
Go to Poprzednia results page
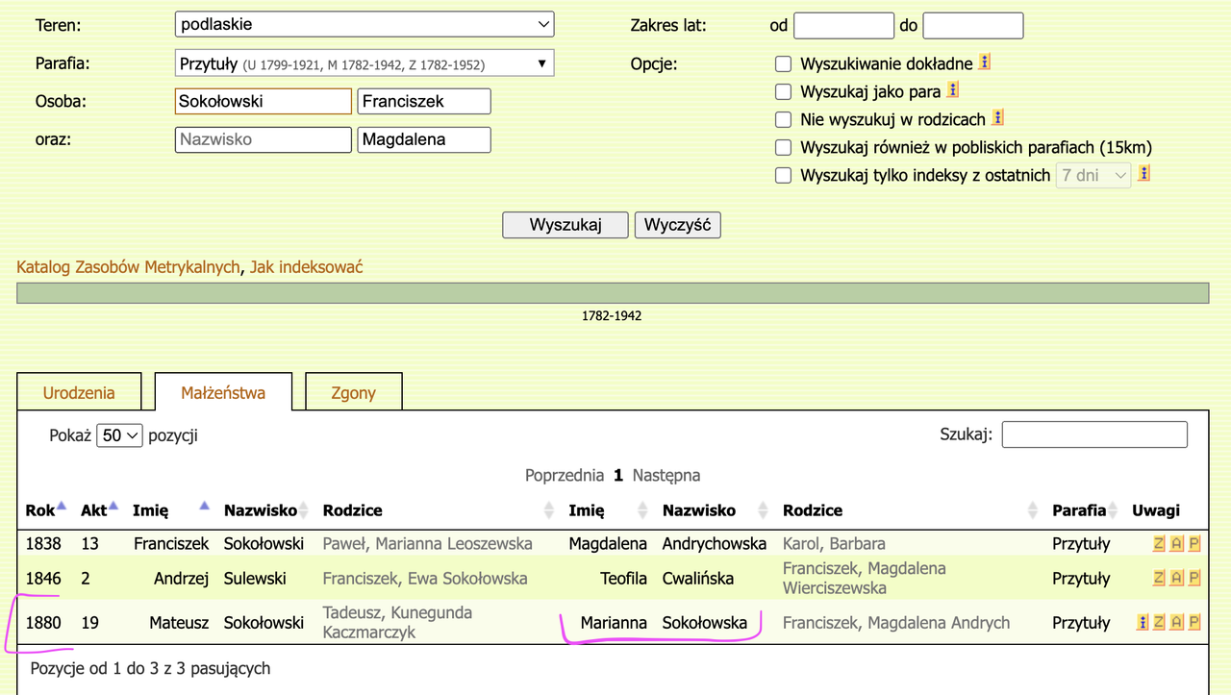pos(565,475)
